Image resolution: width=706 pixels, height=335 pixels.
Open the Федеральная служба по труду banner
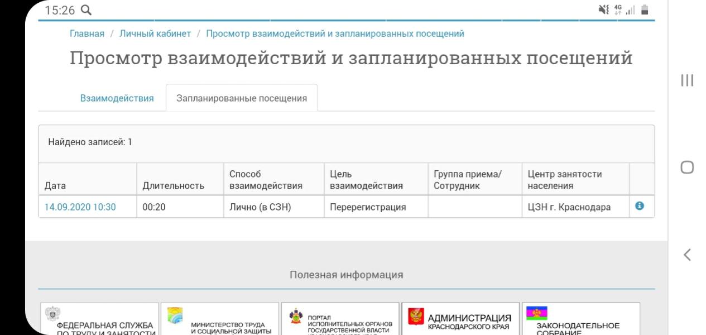point(99,319)
